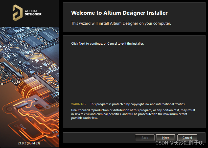Click the 21.9.2 (Build 33) version label
Screen dimensions: 208x148
pyautogui.click(x=29, y=143)
